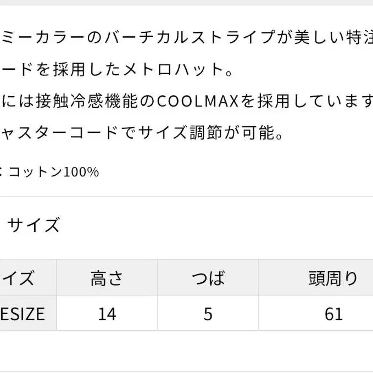The image size is (373, 373).
Task: Click the ミーカラー text at line start
Action: pyautogui.click(x=43, y=37)
